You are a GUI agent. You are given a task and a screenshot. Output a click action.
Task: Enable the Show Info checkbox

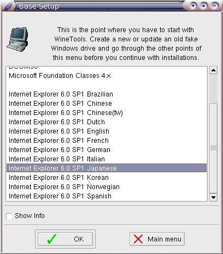(9, 216)
